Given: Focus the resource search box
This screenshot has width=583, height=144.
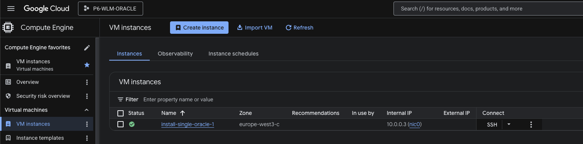Looking at the screenshot, I should 488,9.
